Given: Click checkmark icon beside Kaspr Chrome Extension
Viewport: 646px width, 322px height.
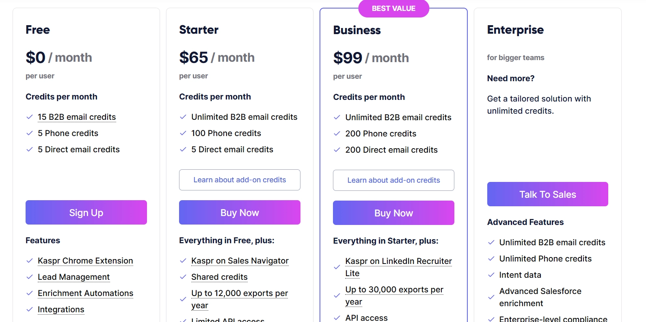Looking at the screenshot, I should click(29, 261).
